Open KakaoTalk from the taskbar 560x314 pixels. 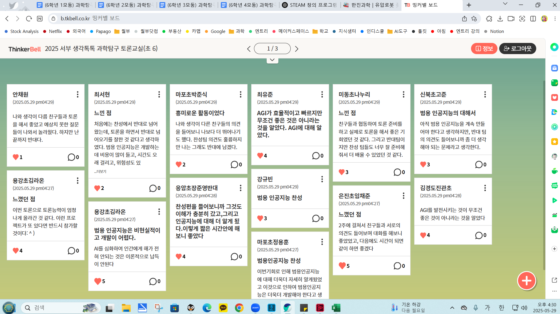(x=223, y=308)
